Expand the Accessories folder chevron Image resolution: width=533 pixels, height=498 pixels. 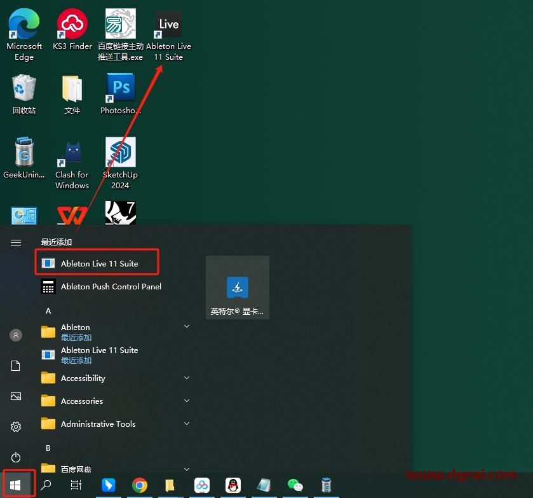pyautogui.click(x=187, y=400)
